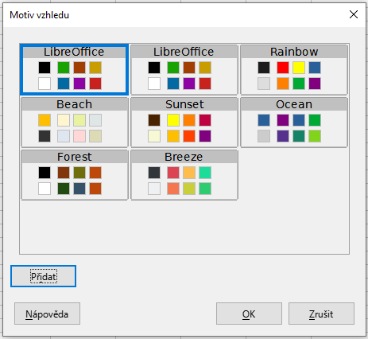
Task: Click the slate blue swatch in Forest theme
Action: pos(79,189)
